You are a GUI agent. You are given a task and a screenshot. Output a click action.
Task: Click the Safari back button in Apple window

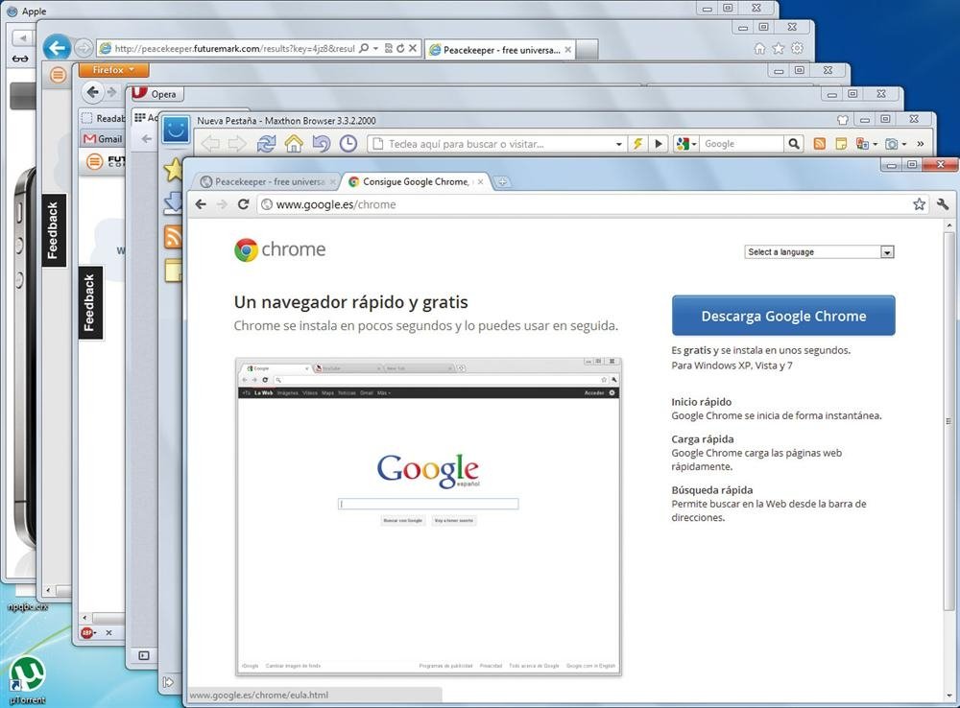point(23,38)
